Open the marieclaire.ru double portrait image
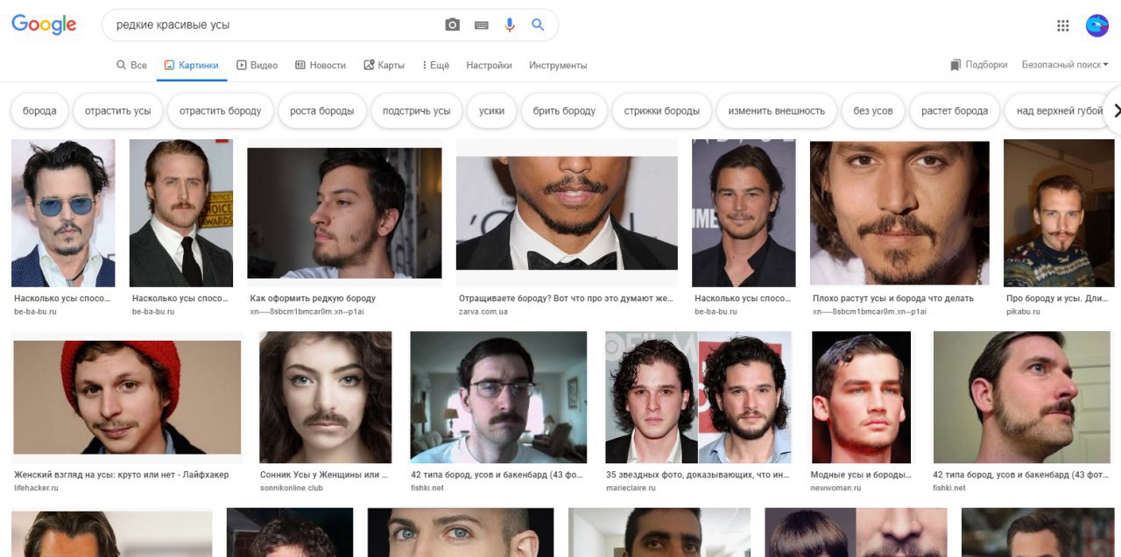The height and width of the screenshot is (557, 1121). 698,397
